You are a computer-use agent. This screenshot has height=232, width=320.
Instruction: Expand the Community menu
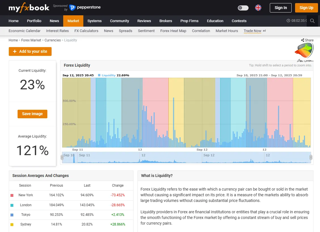point(119,21)
